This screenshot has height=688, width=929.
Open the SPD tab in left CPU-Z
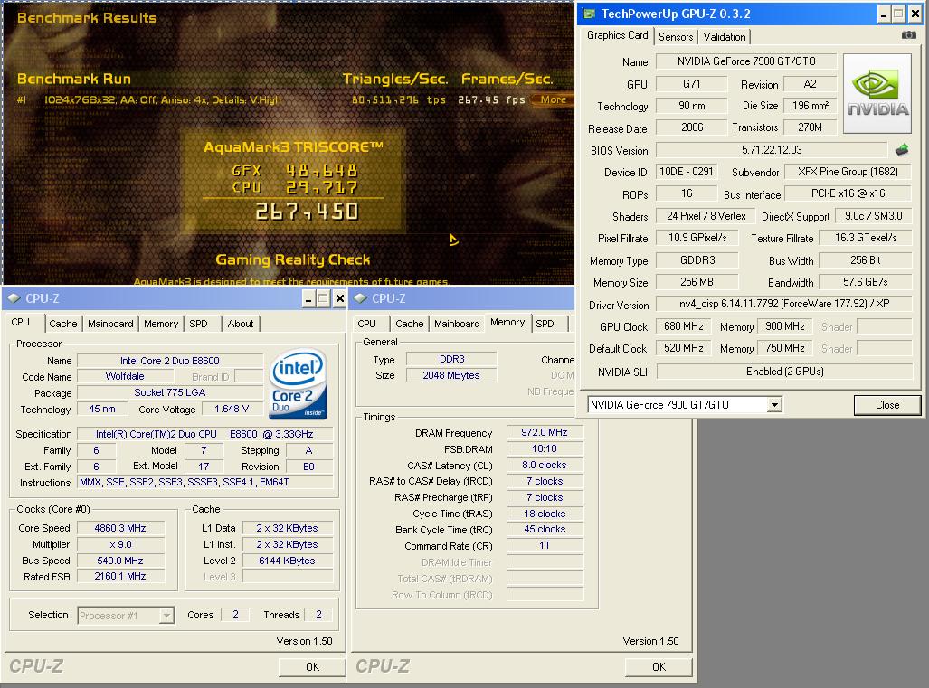point(198,324)
